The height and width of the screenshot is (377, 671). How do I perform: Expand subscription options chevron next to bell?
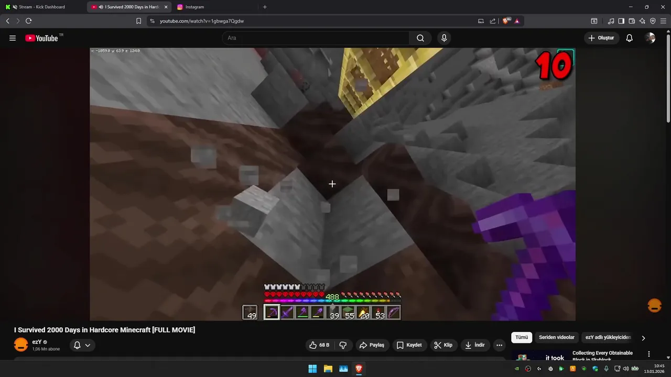coord(88,345)
